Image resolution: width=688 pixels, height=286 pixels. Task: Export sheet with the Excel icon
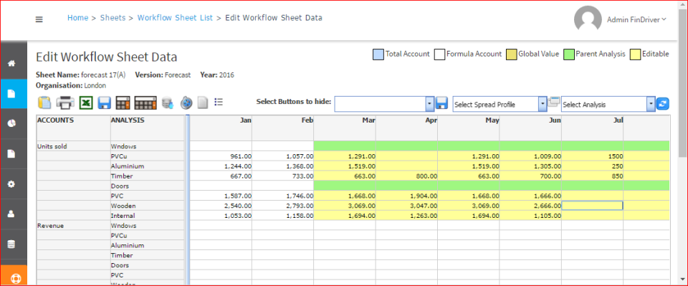point(86,103)
